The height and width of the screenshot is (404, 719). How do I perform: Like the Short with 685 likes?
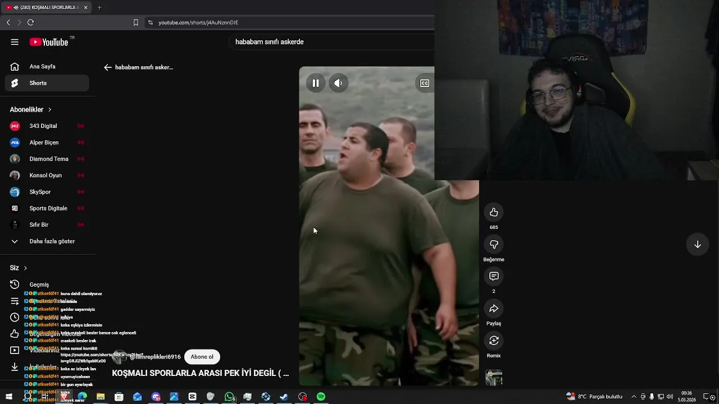pyautogui.click(x=494, y=212)
